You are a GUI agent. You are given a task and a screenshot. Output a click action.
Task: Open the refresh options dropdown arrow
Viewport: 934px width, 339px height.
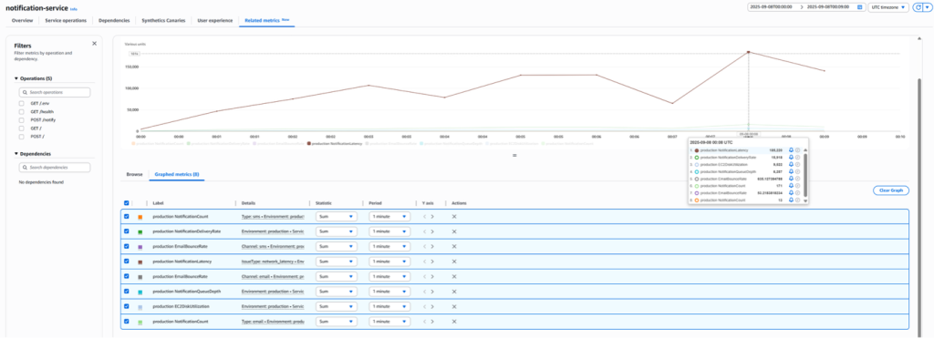(927, 7)
